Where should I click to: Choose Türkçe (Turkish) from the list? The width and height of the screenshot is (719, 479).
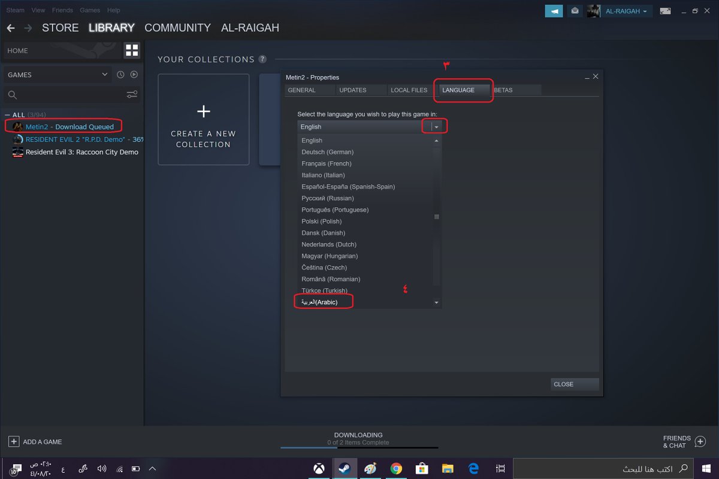click(365, 291)
